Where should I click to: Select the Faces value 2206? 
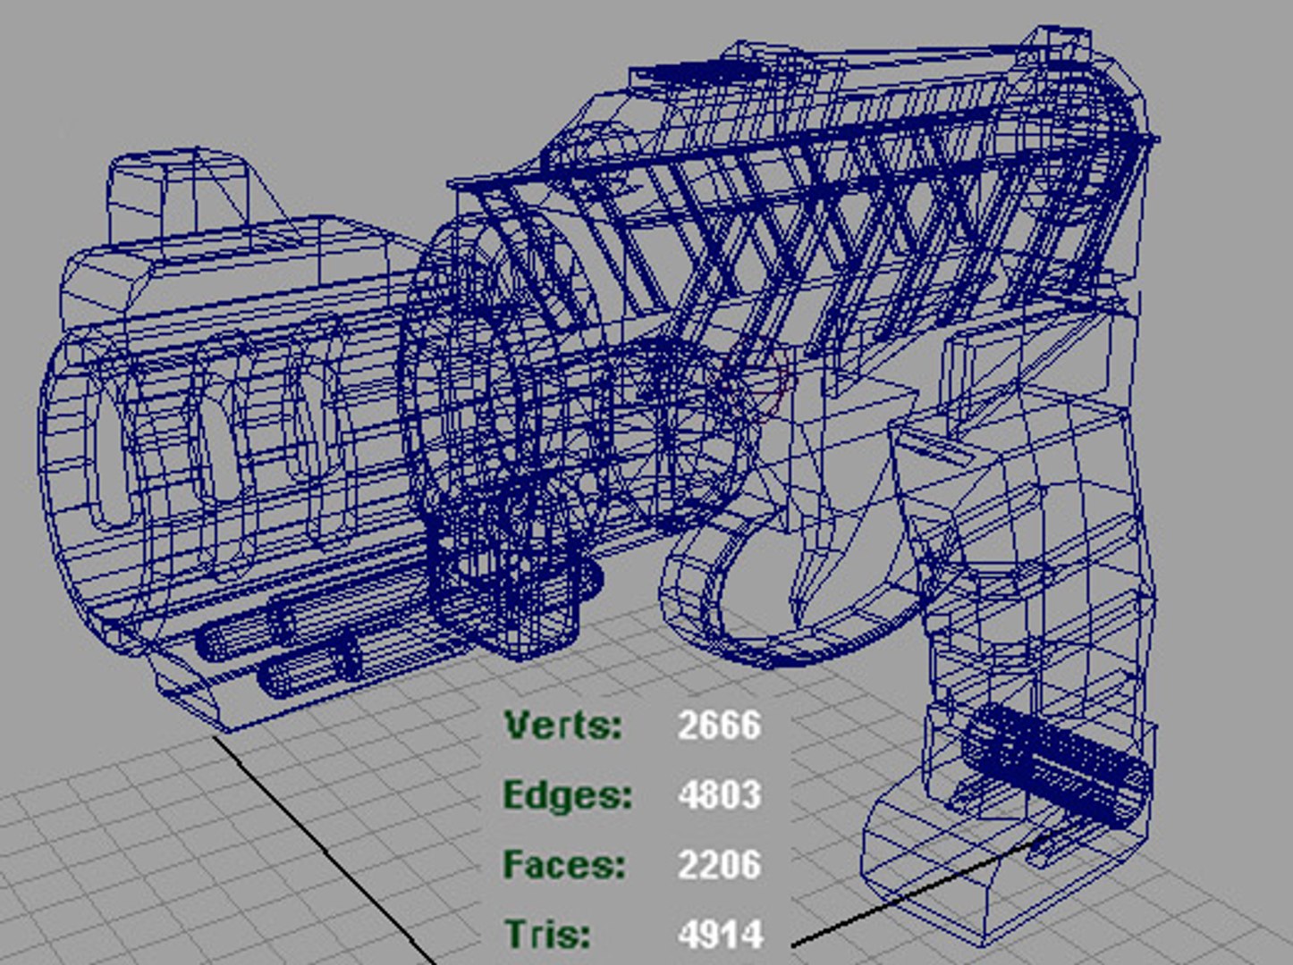720,864
